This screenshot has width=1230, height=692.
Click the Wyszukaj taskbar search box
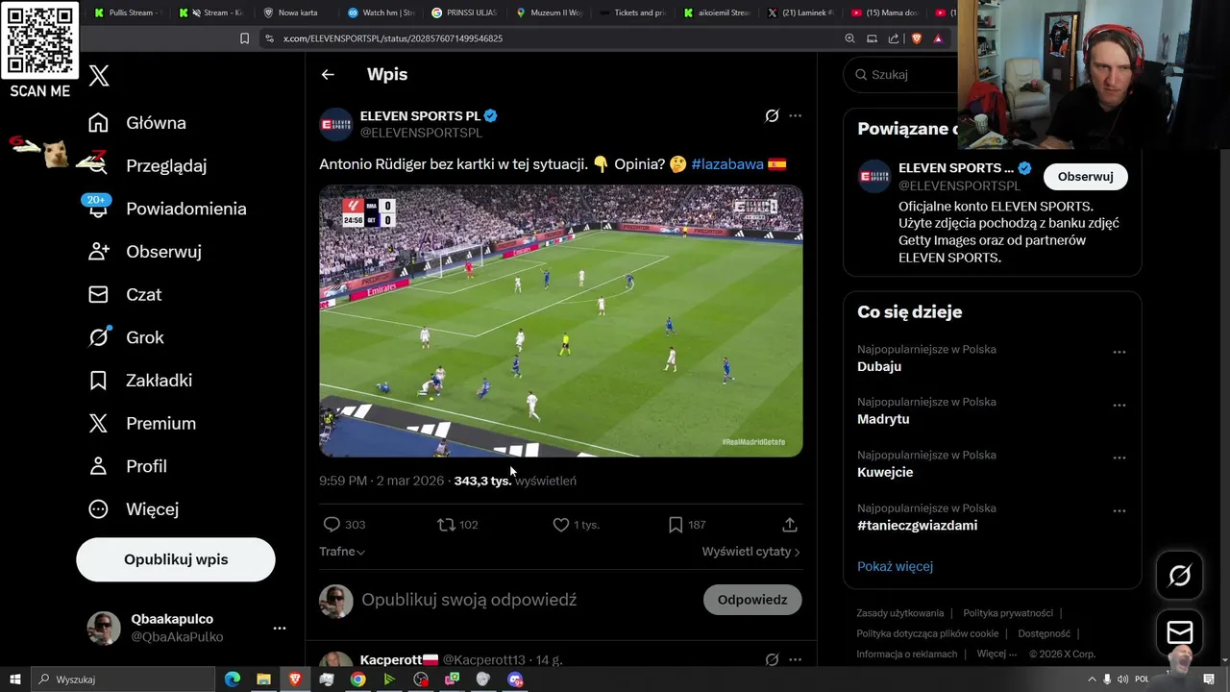click(121, 680)
